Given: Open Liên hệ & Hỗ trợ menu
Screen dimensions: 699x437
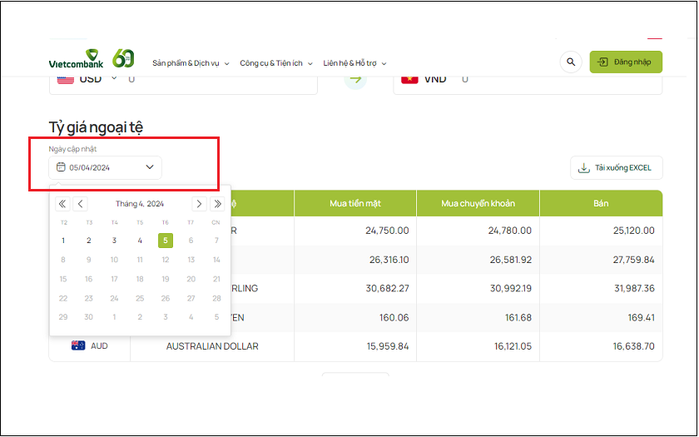Looking at the screenshot, I should 354,63.
